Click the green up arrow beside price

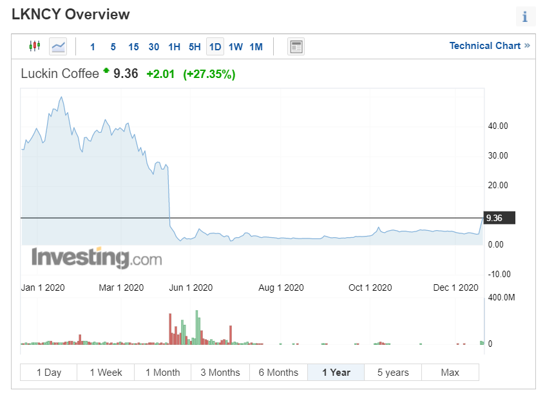click(106, 71)
